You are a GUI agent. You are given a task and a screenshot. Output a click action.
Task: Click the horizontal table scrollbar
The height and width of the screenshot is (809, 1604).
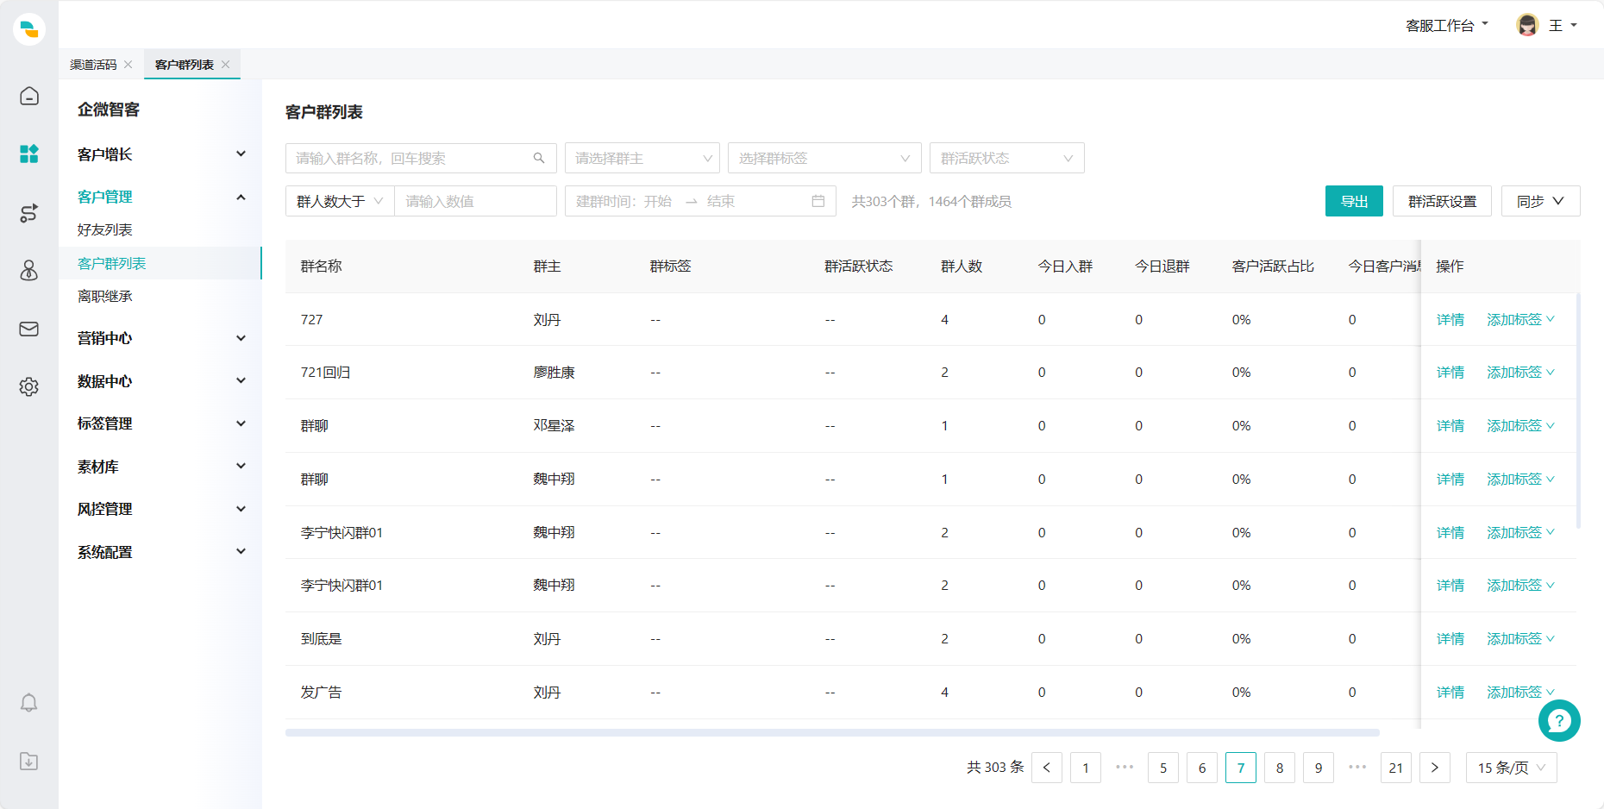pos(832,732)
